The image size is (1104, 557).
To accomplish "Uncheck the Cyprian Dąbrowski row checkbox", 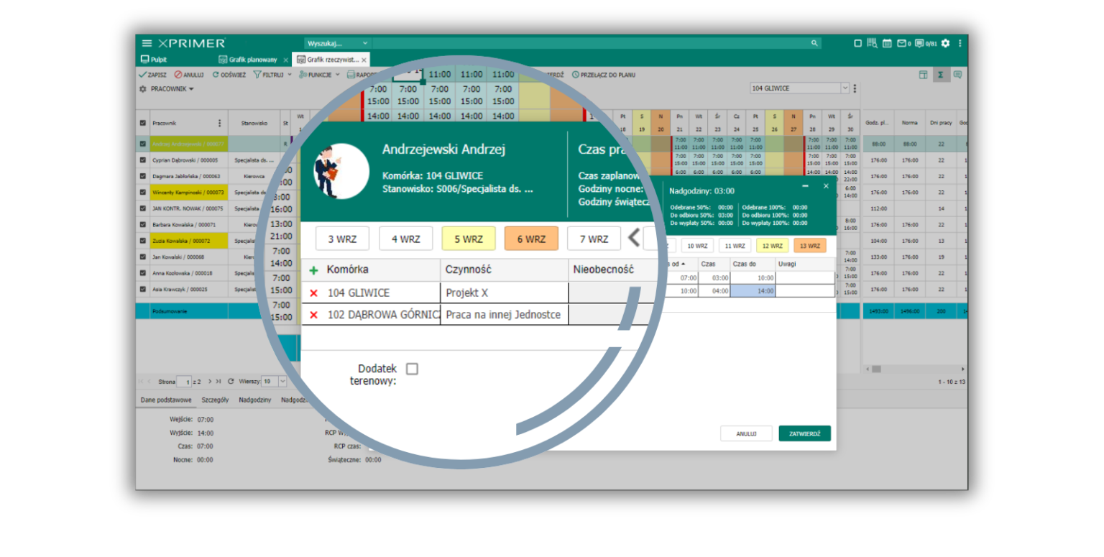I will coord(142,160).
